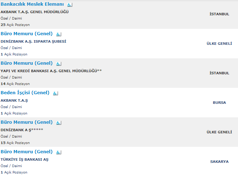Open Büro Memuru job at Denizbank Isparta Şubesi

pos(27,34)
